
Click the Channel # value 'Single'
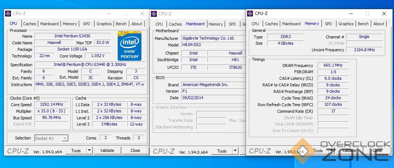365,37
